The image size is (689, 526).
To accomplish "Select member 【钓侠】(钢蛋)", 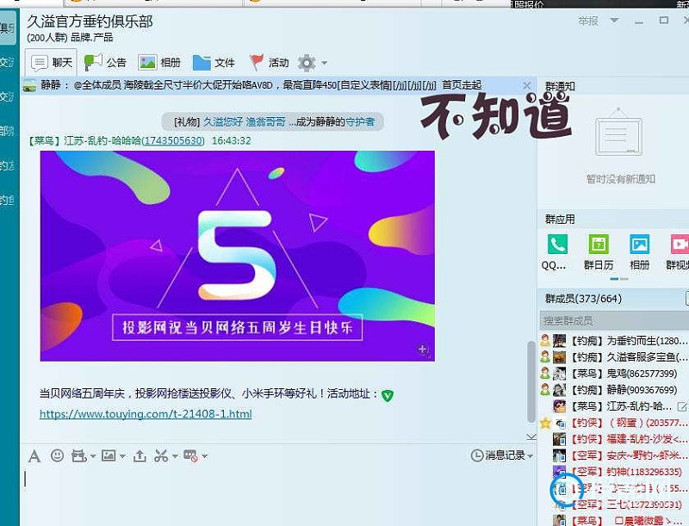I will [614, 423].
